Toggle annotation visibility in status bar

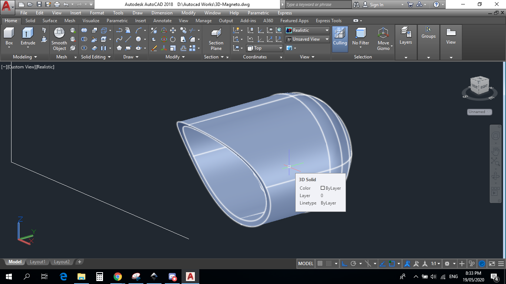[407, 264]
